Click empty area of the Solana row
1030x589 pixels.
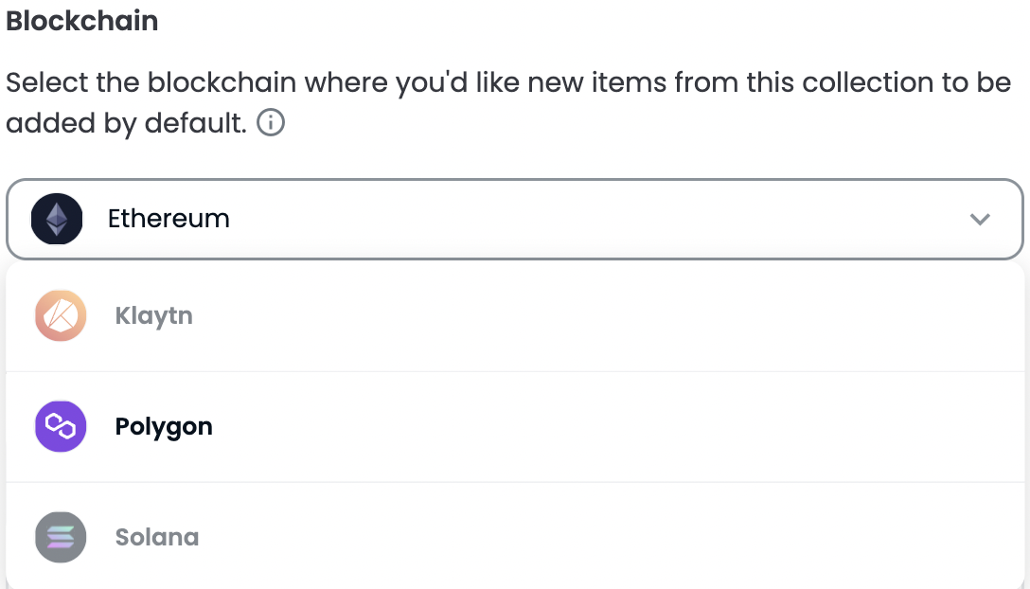(x=591, y=537)
